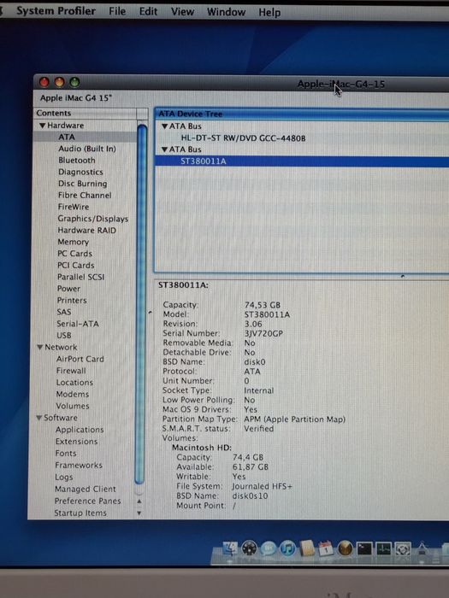Open the View menu
449x598 pixels.
182,12
